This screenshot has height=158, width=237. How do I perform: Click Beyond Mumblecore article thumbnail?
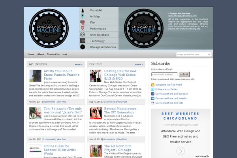96,113
